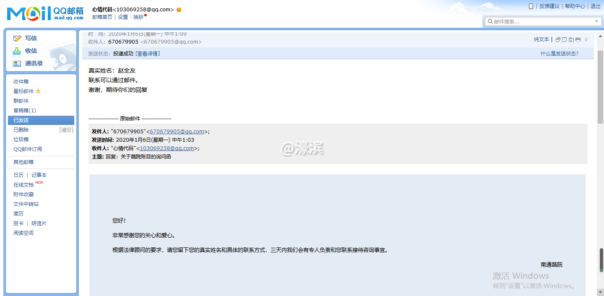Screen dimensions: 604x296
Task: Click the orange warning icon beside the email address
Action: [179, 9]
